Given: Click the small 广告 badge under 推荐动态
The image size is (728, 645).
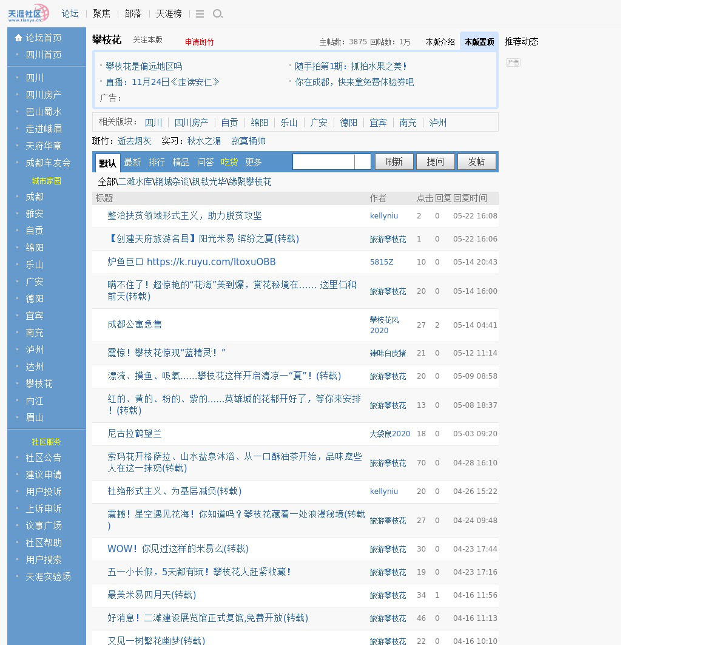Looking at the screenshot, I should coord(513,62).
